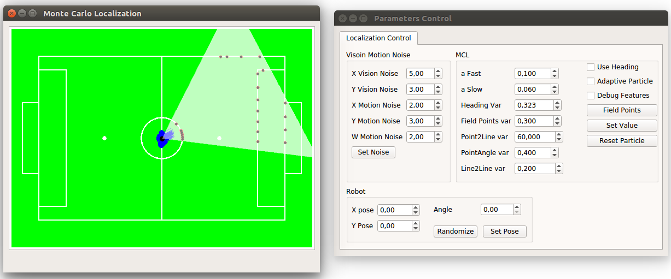Image resolution: width=671 pixels, height=279 pixels.
Task: Increase a Fast value with up arrow
Action: point(555,71)
